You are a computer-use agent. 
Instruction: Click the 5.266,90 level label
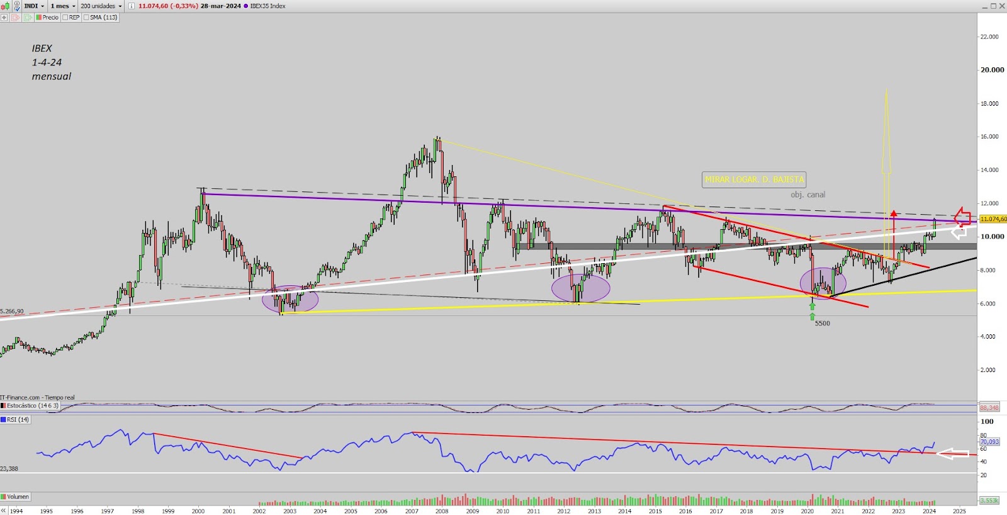point(12,312)
